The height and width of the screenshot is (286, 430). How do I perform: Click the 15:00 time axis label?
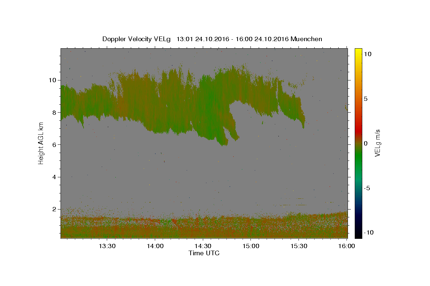tap(251, 246)
